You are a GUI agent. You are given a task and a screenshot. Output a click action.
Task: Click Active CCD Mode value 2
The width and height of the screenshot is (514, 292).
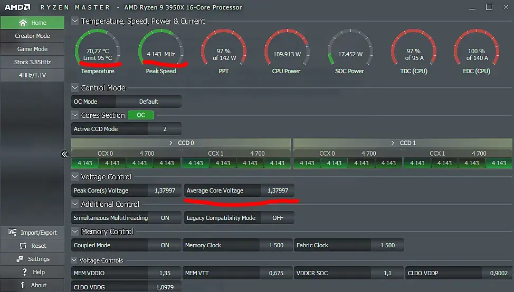165,129
